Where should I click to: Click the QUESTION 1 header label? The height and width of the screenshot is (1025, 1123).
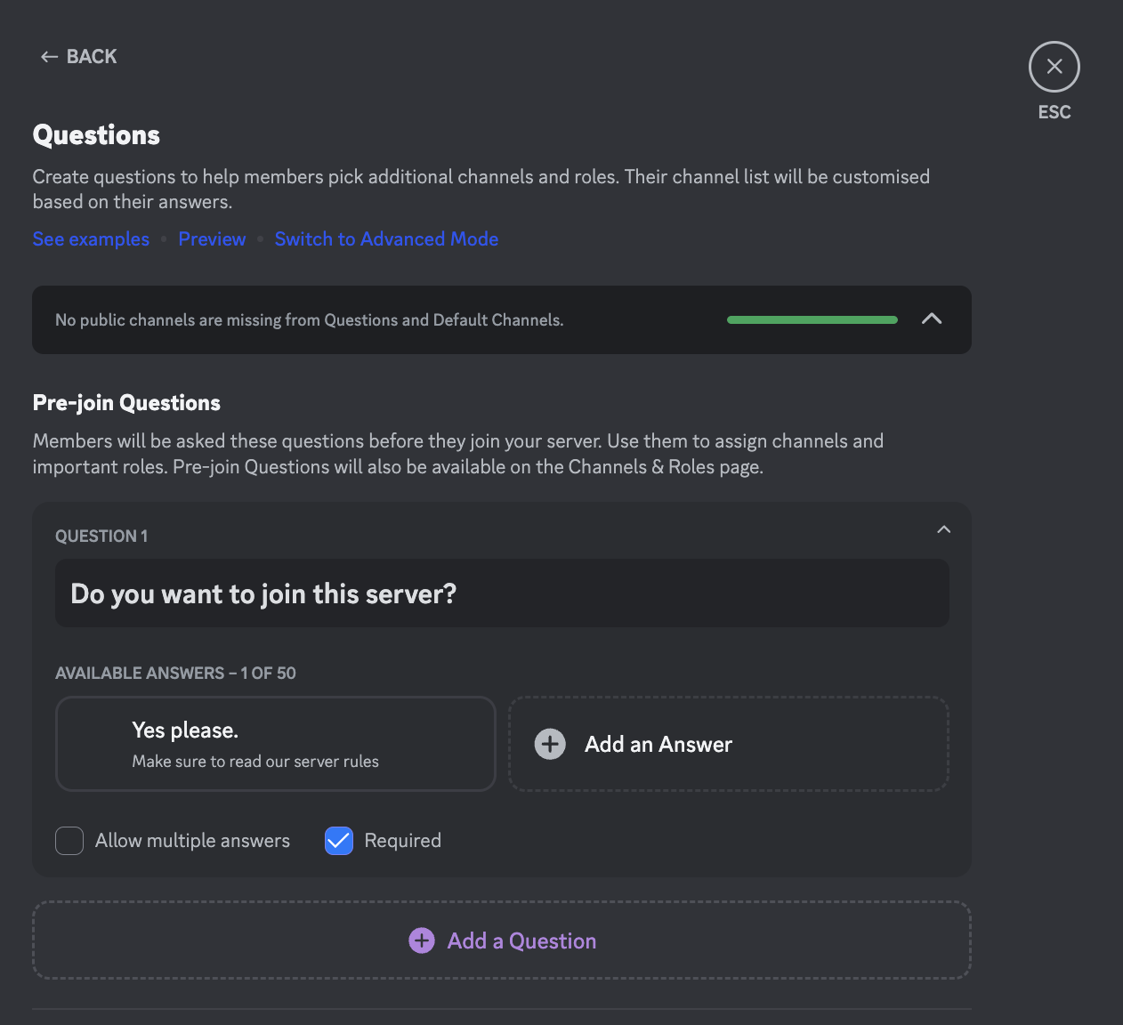(x=101, y=537)
